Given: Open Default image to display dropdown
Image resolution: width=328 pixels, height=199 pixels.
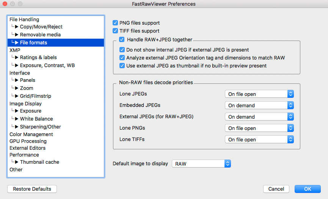Looking at the screenshot, I should pos(201,164).
